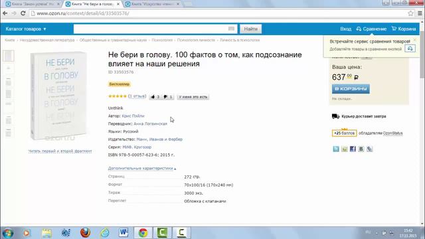Go back with browser back arrow
The height and width of the screenshot is (239, 425).
[5, 13]
